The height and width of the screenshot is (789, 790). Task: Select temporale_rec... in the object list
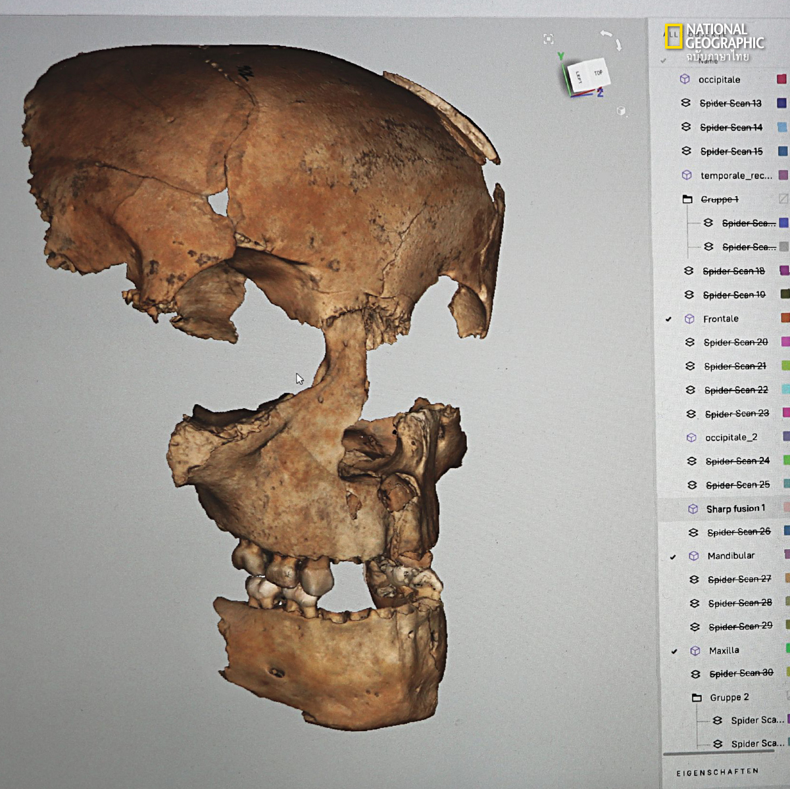point(735,176)
